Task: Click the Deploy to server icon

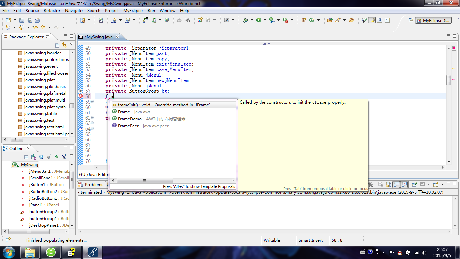Action: 145,20
